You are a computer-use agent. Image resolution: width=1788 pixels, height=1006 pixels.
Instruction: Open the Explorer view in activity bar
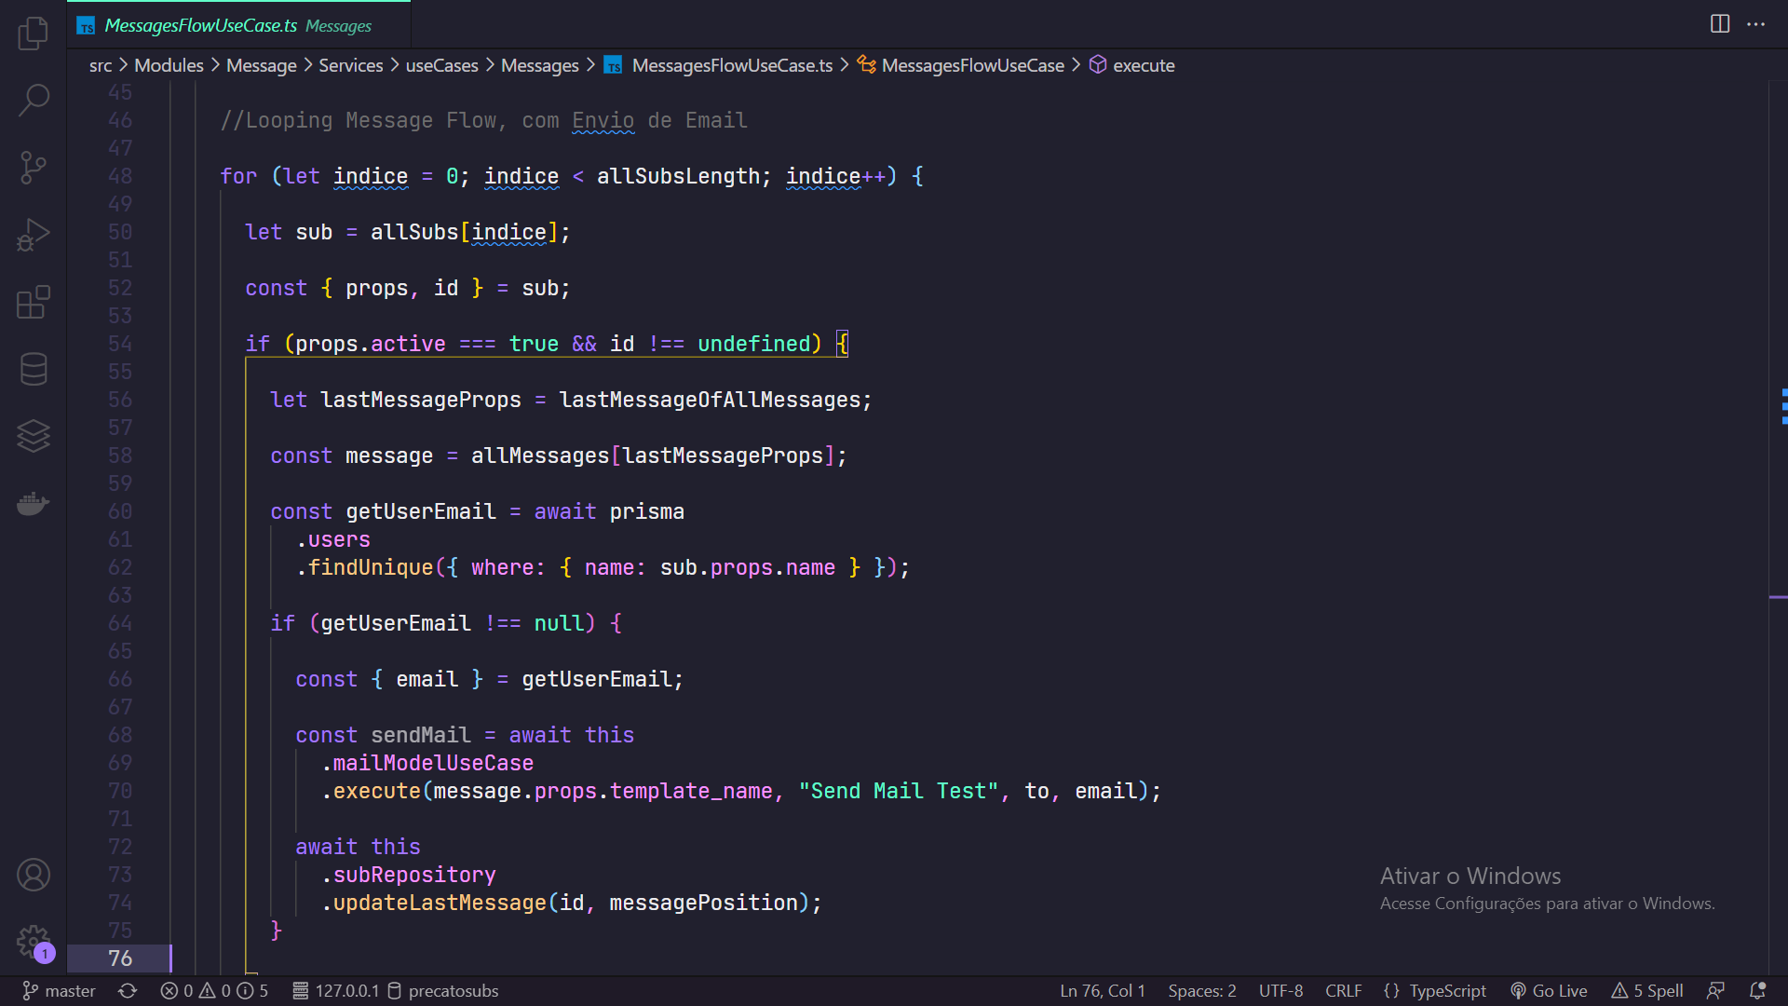pyautogui.click(x=34, y=34)
